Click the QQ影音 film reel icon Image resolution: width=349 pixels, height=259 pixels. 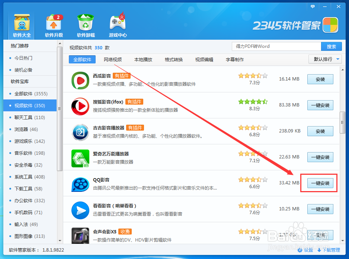pos(80,184)
